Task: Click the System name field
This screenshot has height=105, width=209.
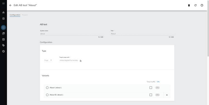Action: pos(72,34)
